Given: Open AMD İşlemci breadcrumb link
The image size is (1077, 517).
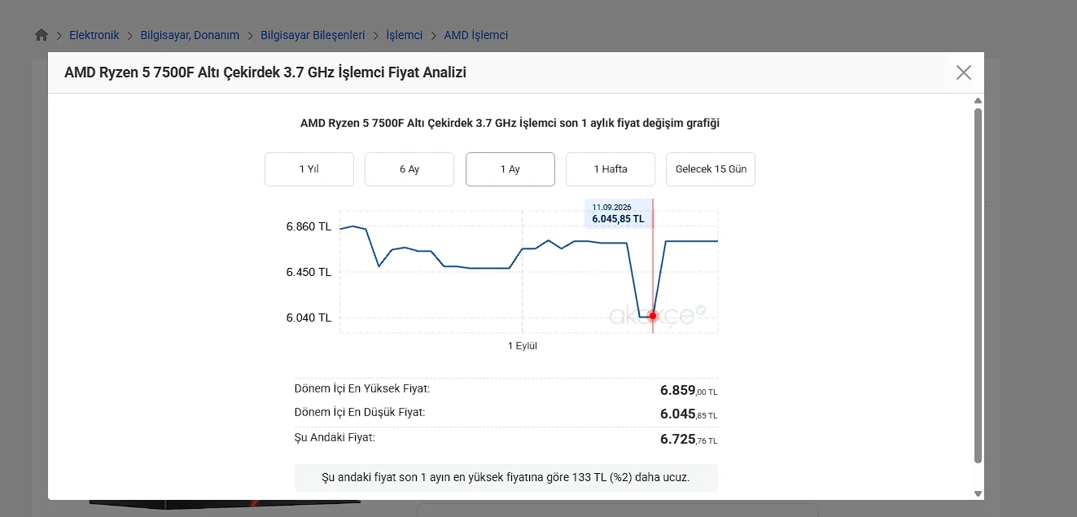Looking at the screenshot, I should (x=476, y=35).
